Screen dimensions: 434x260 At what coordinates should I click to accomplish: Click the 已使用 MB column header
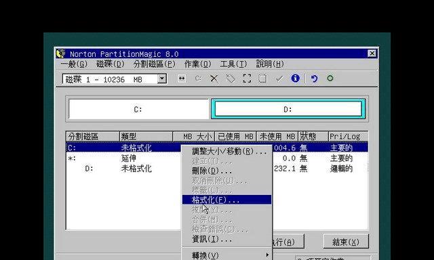click(235, 136)
